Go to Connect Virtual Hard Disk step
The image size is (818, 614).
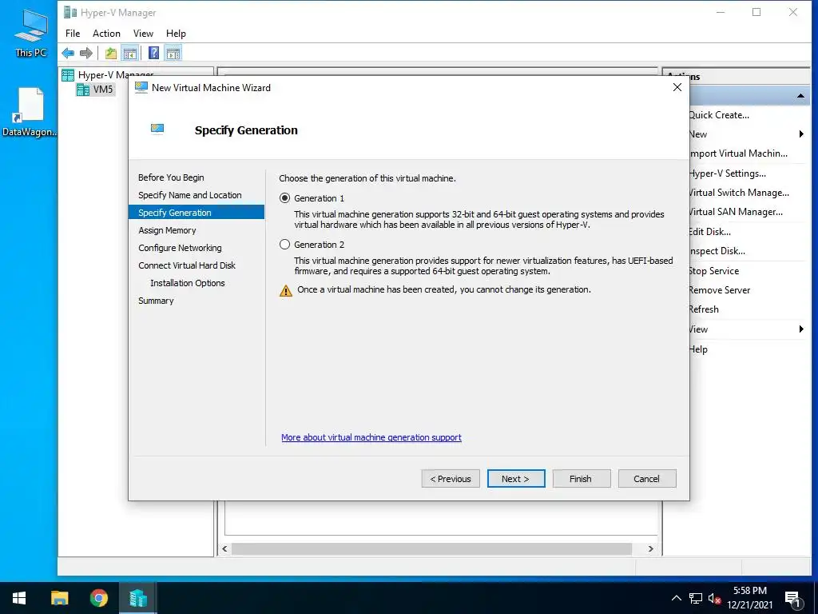[187, 265]
